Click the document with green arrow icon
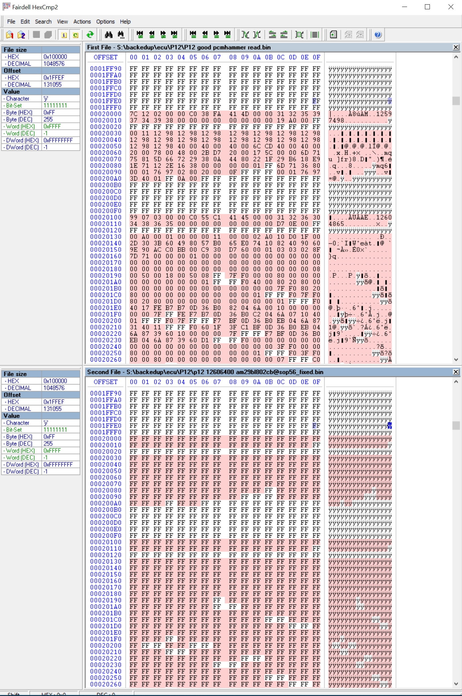The width and height of the screenshot is (462, 696). pos(334,34)
